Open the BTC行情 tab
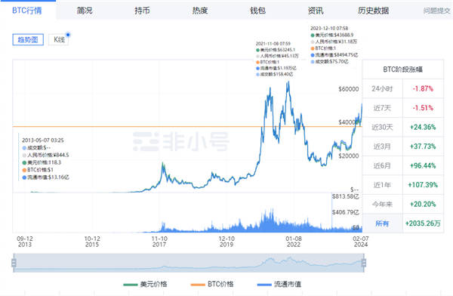The image size is (453, 296). [27, 11]
